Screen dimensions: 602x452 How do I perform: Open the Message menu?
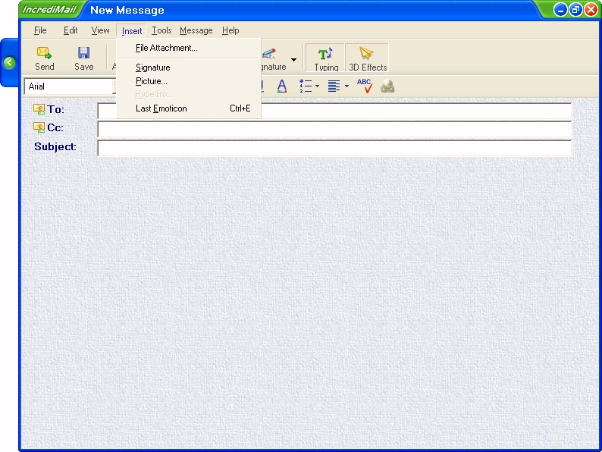click(196, 30)
